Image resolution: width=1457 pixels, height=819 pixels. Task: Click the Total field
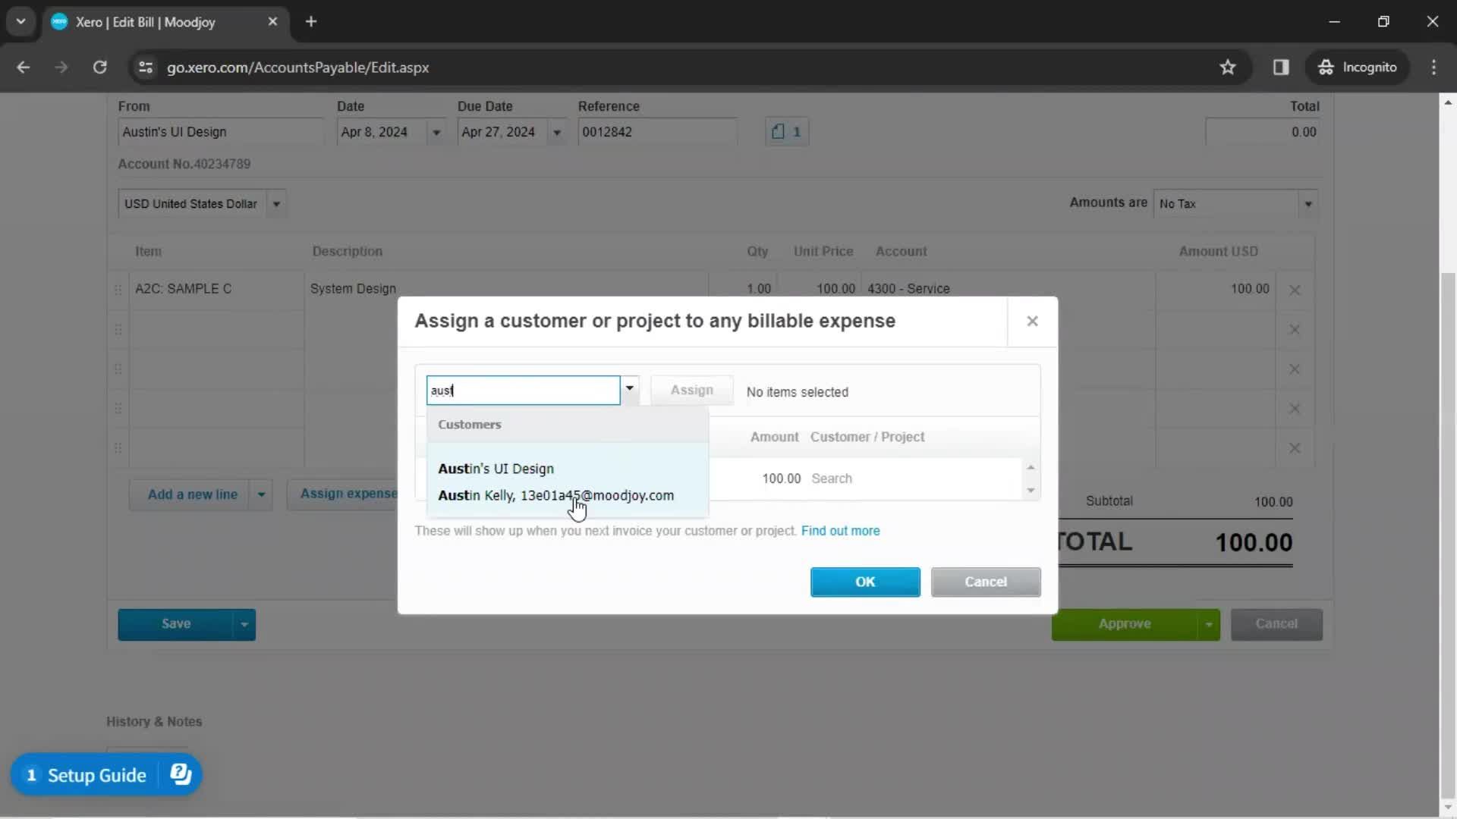(x=1262, y=132)
